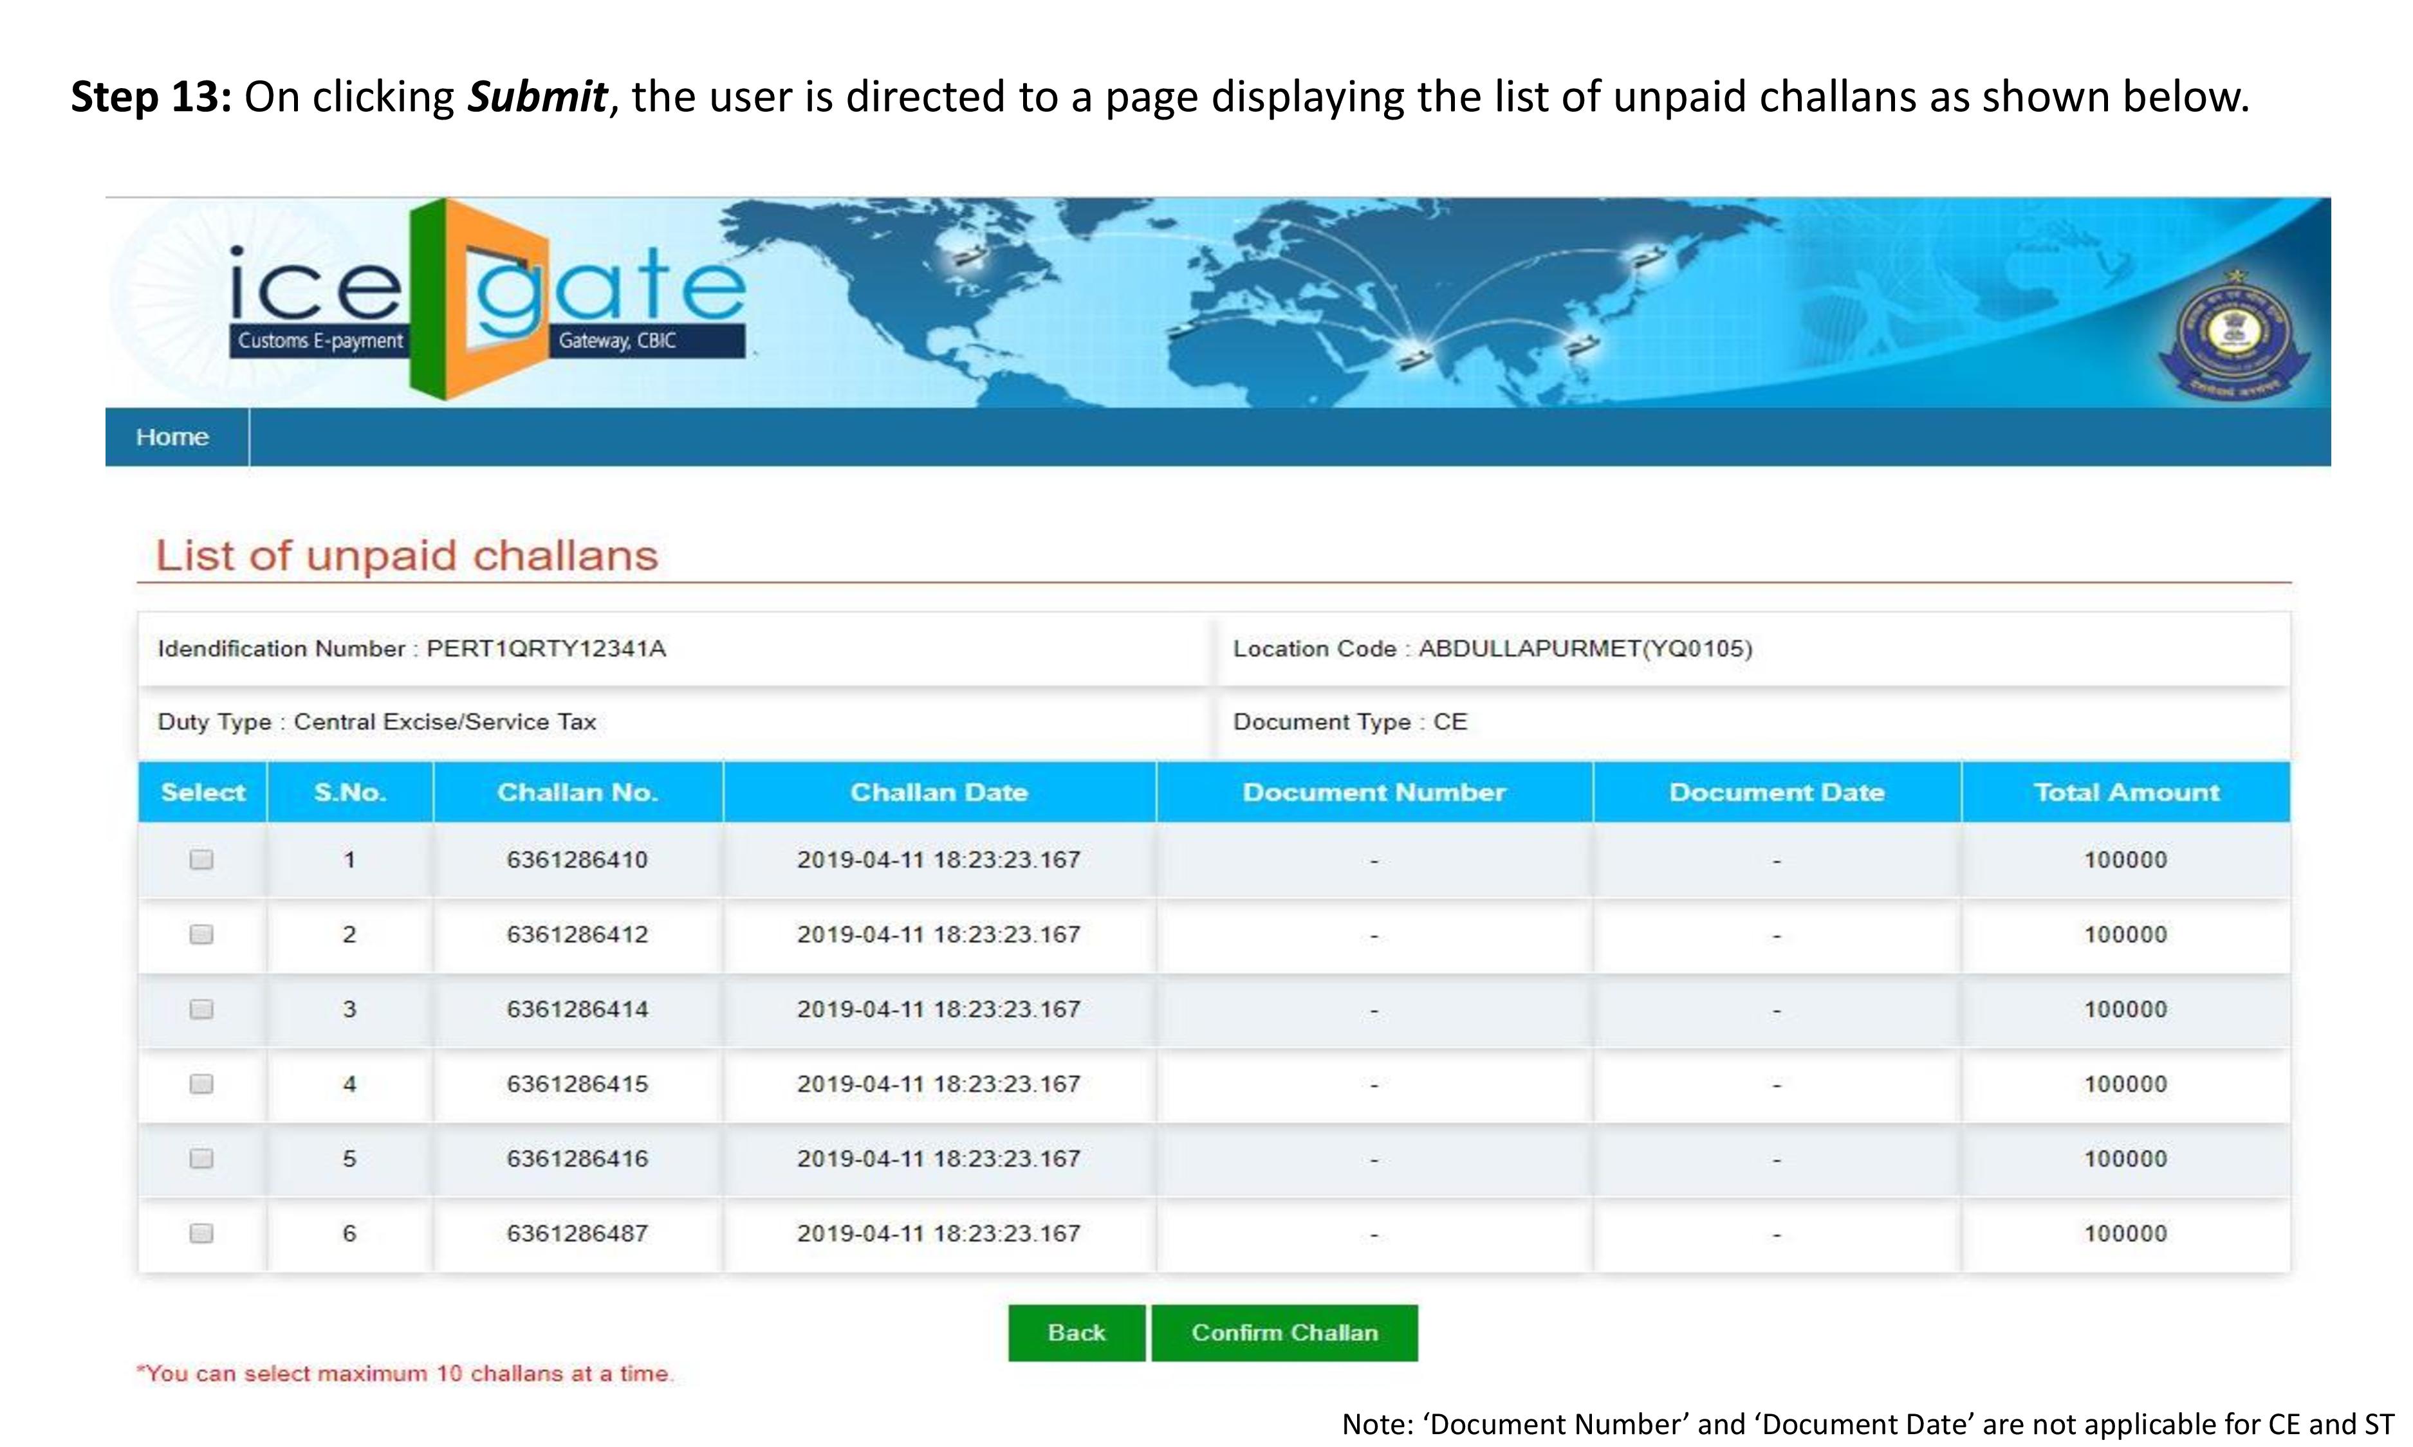
Task: Enable the checkbox for challan 6361286416
Action: click(201, 1158)
